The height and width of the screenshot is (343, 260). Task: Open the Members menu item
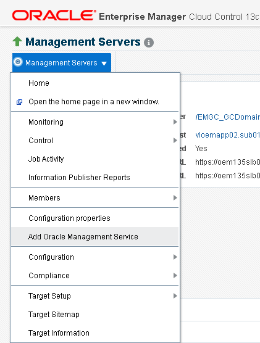[95, 198]
